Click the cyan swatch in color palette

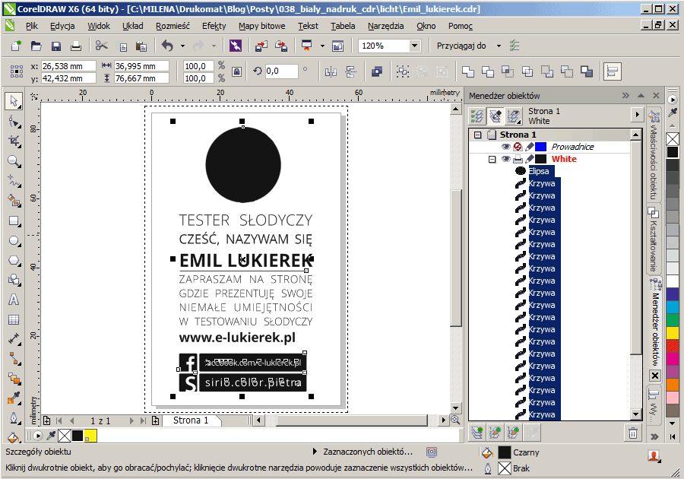point(673,307)
